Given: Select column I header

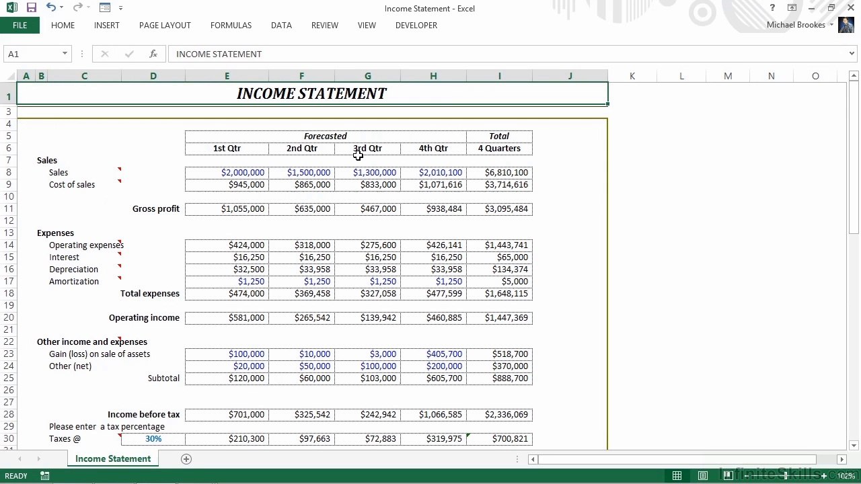Looking at the screenshot, I should 499,76.
